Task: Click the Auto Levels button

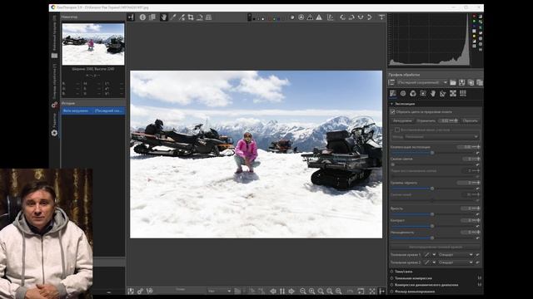Action: pyautogui.click(x=402, y=120)
